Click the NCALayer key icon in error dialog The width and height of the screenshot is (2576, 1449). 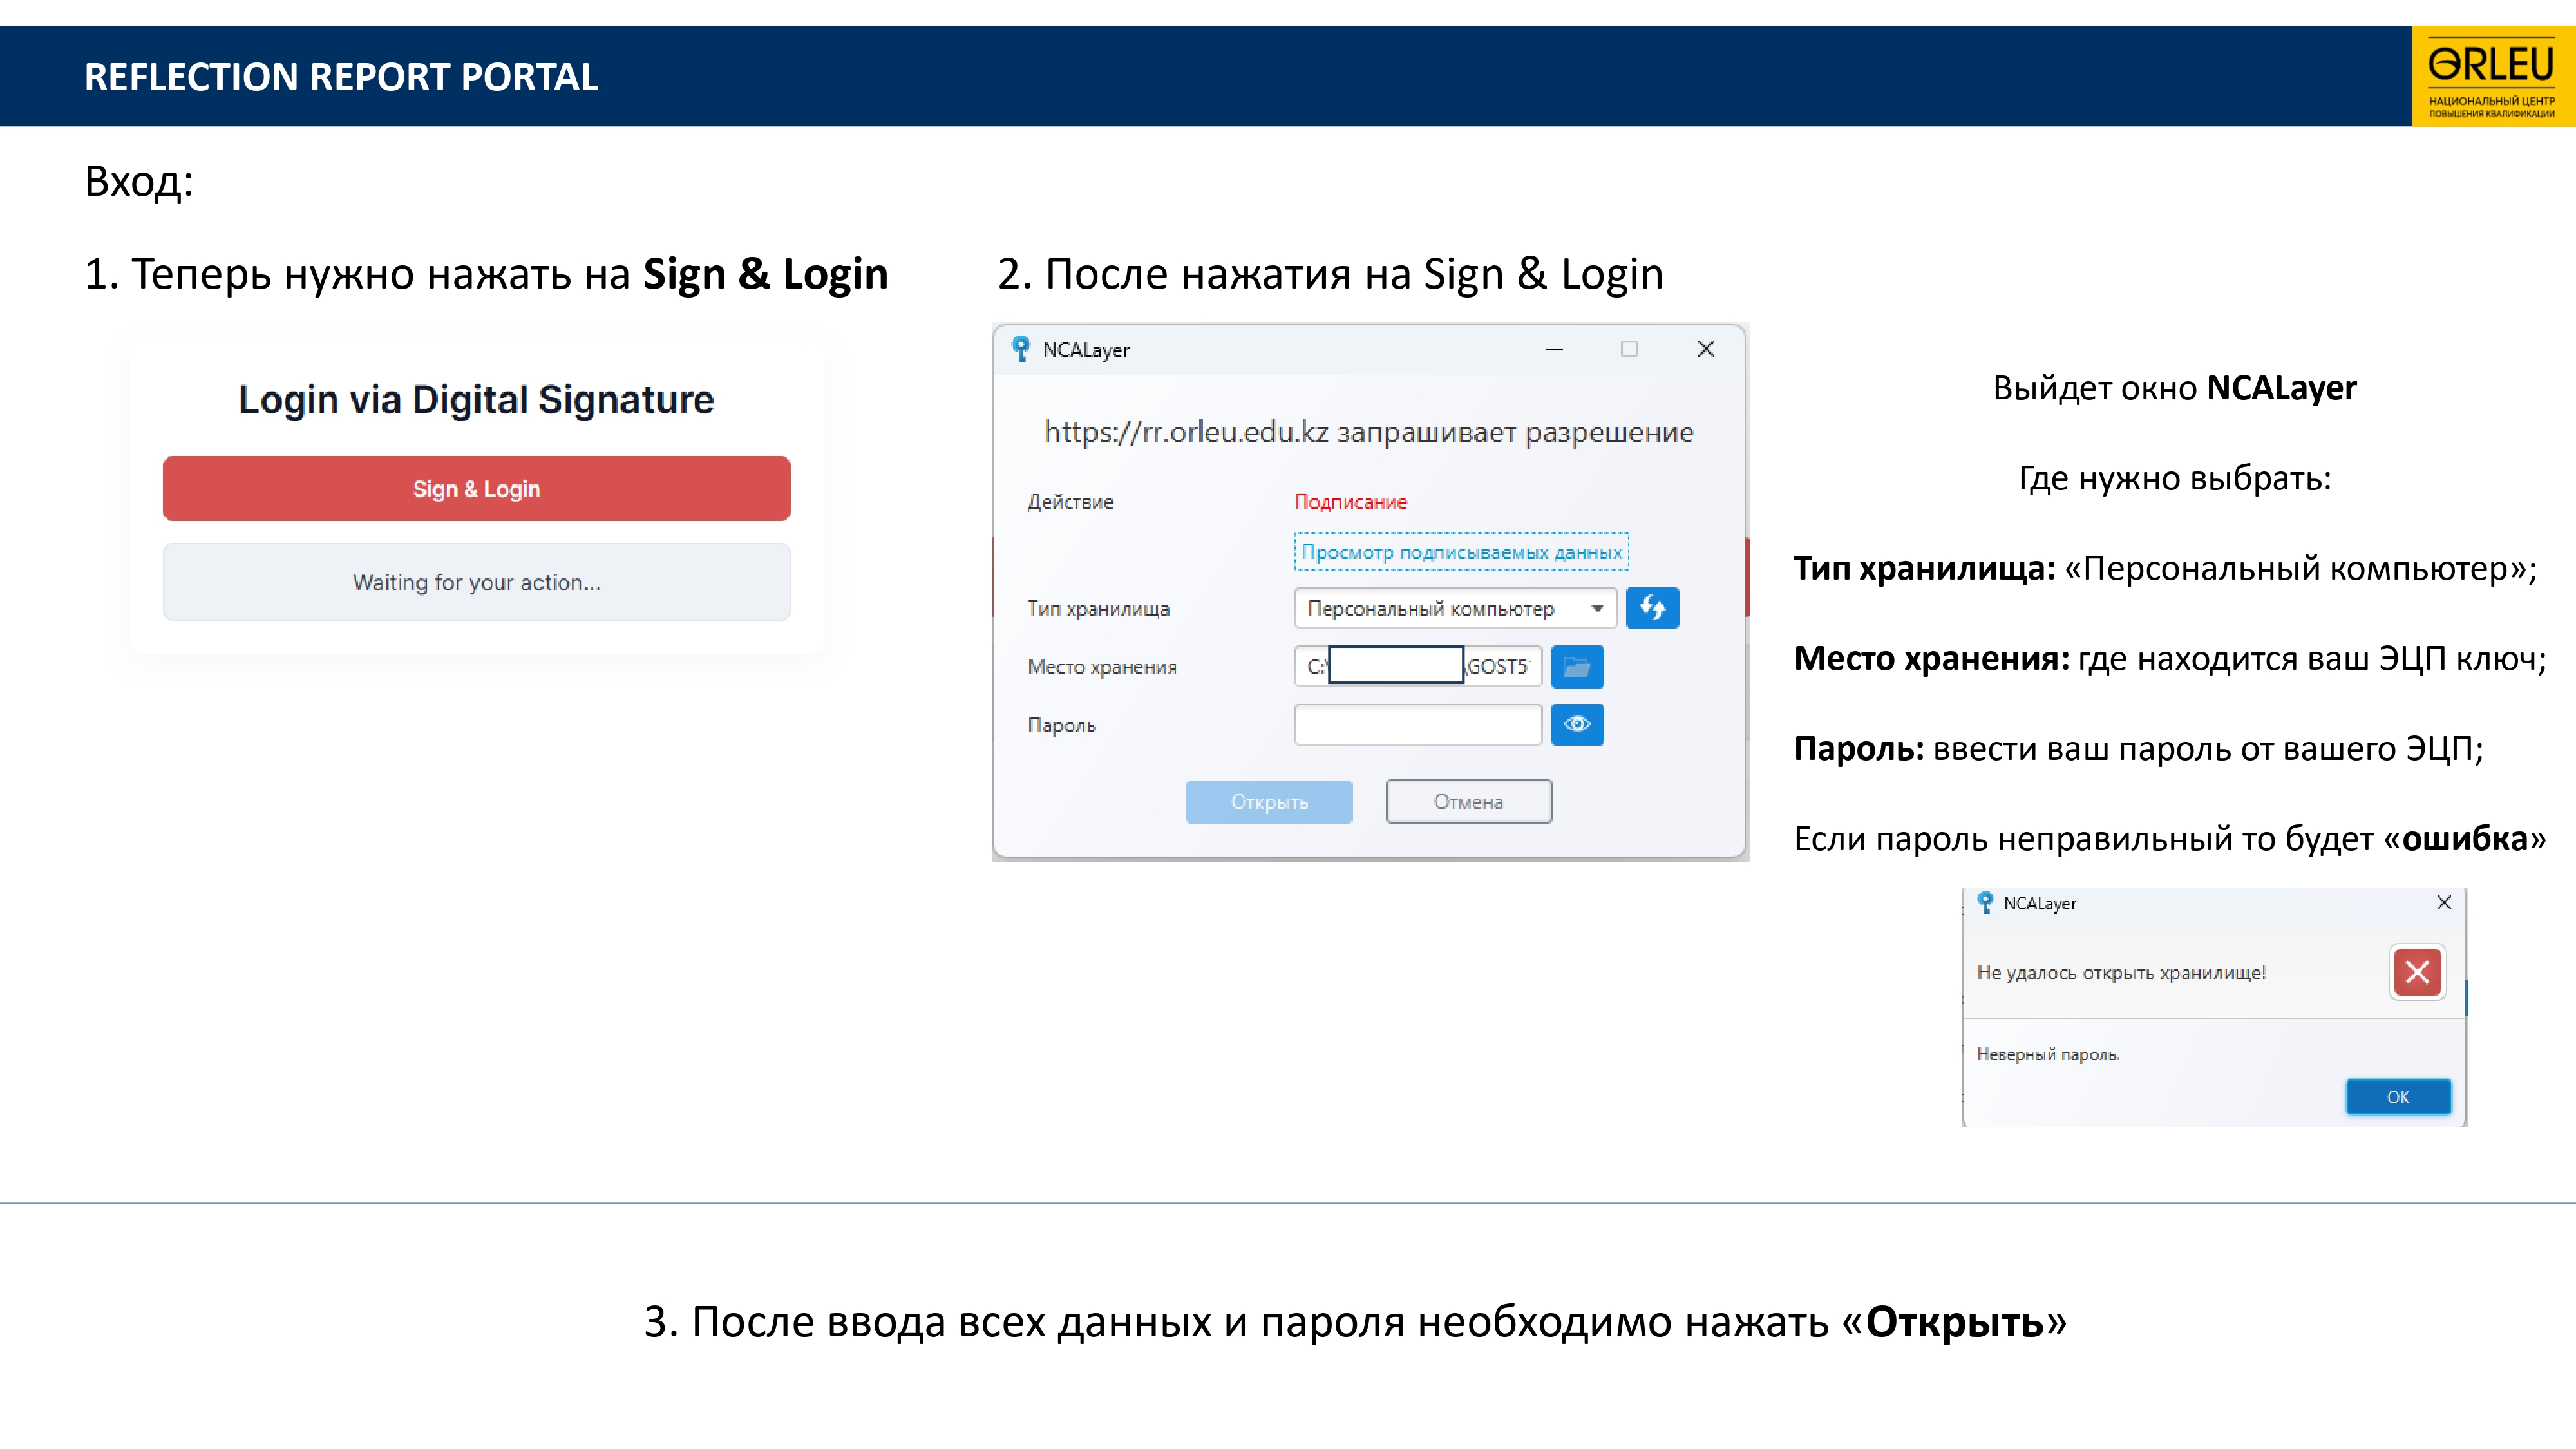point(1985,903)
